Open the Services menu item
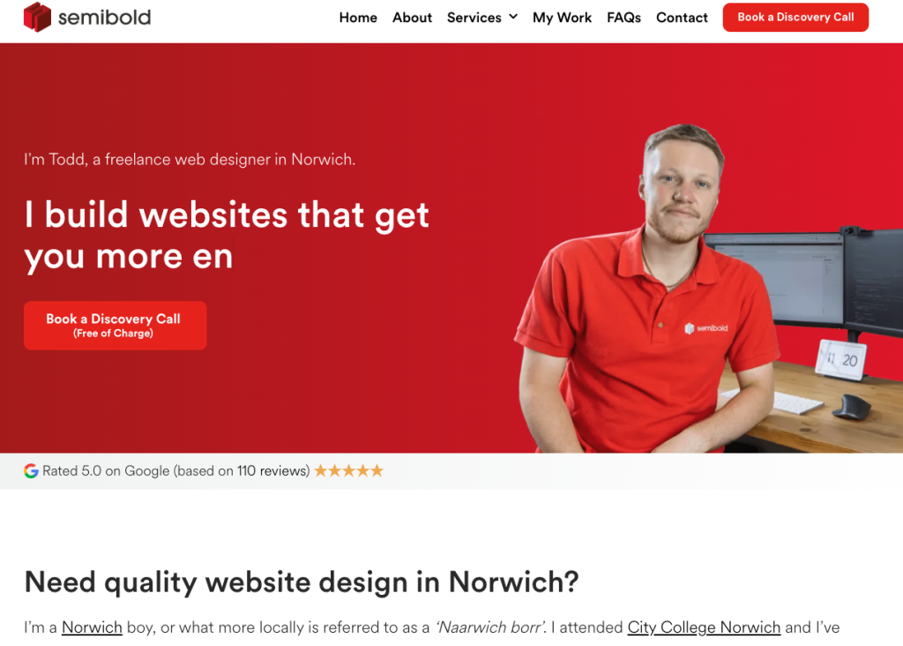 coord(474,18)
